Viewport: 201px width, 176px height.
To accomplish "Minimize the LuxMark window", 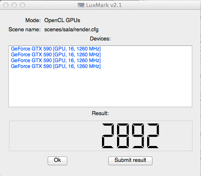I will (14, 5).
